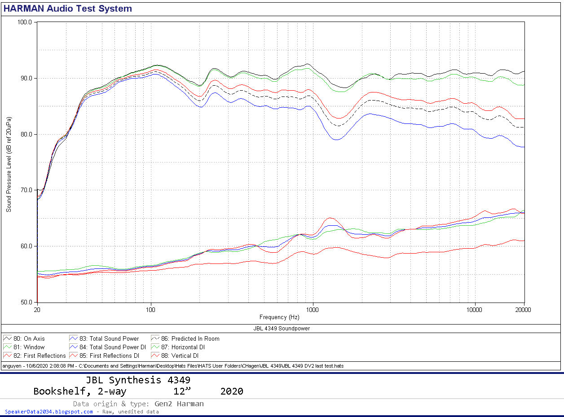Click the dashed line icon for Predicted In Room
564x417 pixels.
tap(155, 338)
